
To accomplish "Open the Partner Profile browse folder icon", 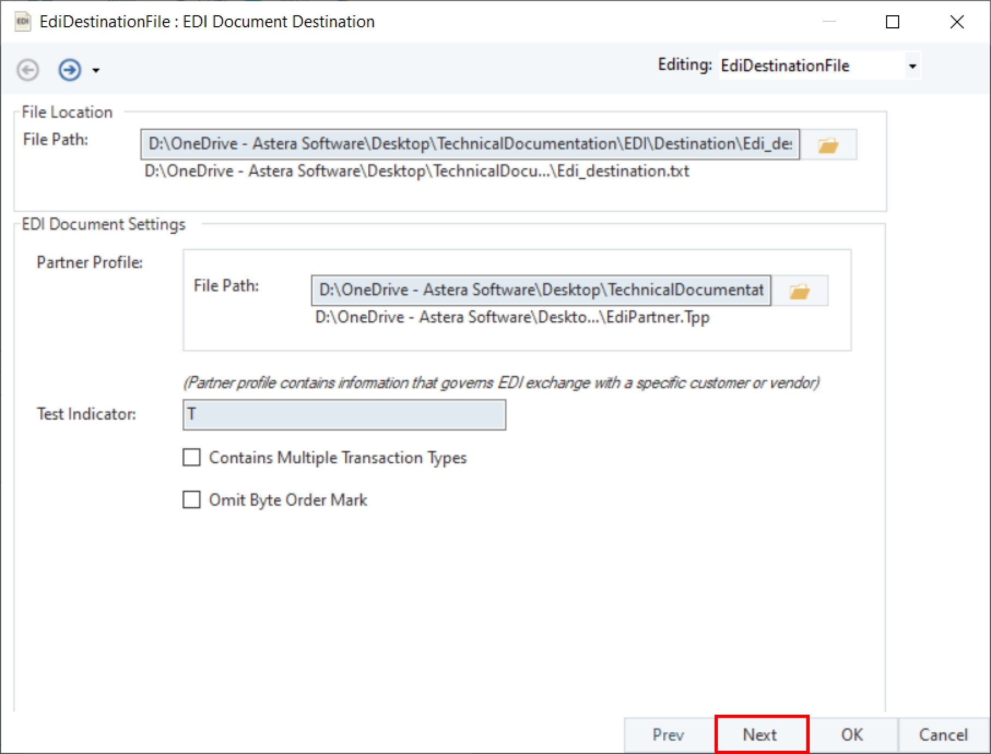I will (x=799, y=291).
